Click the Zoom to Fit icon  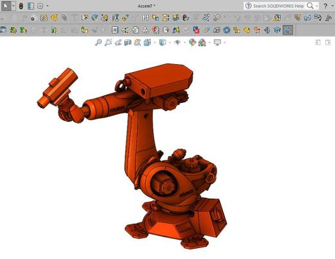[x=99, y=42]
